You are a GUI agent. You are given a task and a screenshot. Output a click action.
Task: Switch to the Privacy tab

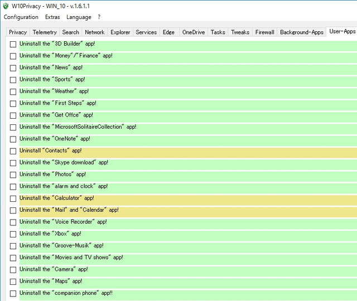click(x=18, y=32)
